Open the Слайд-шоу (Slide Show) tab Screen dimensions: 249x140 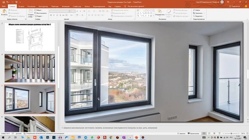click(77, 6)
